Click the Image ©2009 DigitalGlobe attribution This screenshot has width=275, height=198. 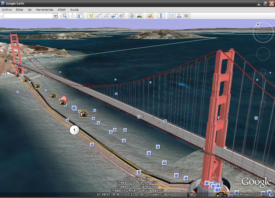pyautogui.click(x=137, y=186)
